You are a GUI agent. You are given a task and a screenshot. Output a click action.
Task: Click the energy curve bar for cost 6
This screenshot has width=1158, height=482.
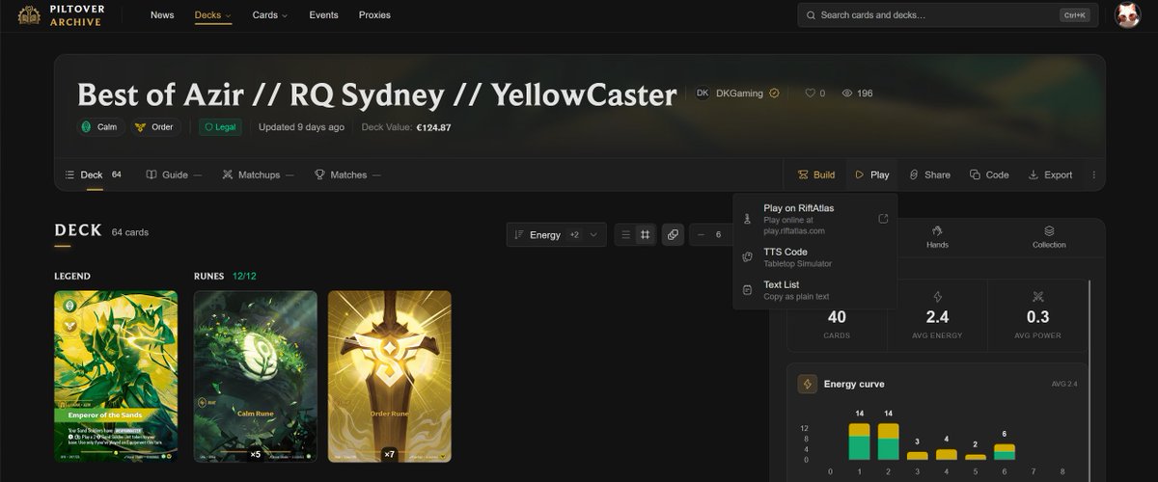[1005, 452]
